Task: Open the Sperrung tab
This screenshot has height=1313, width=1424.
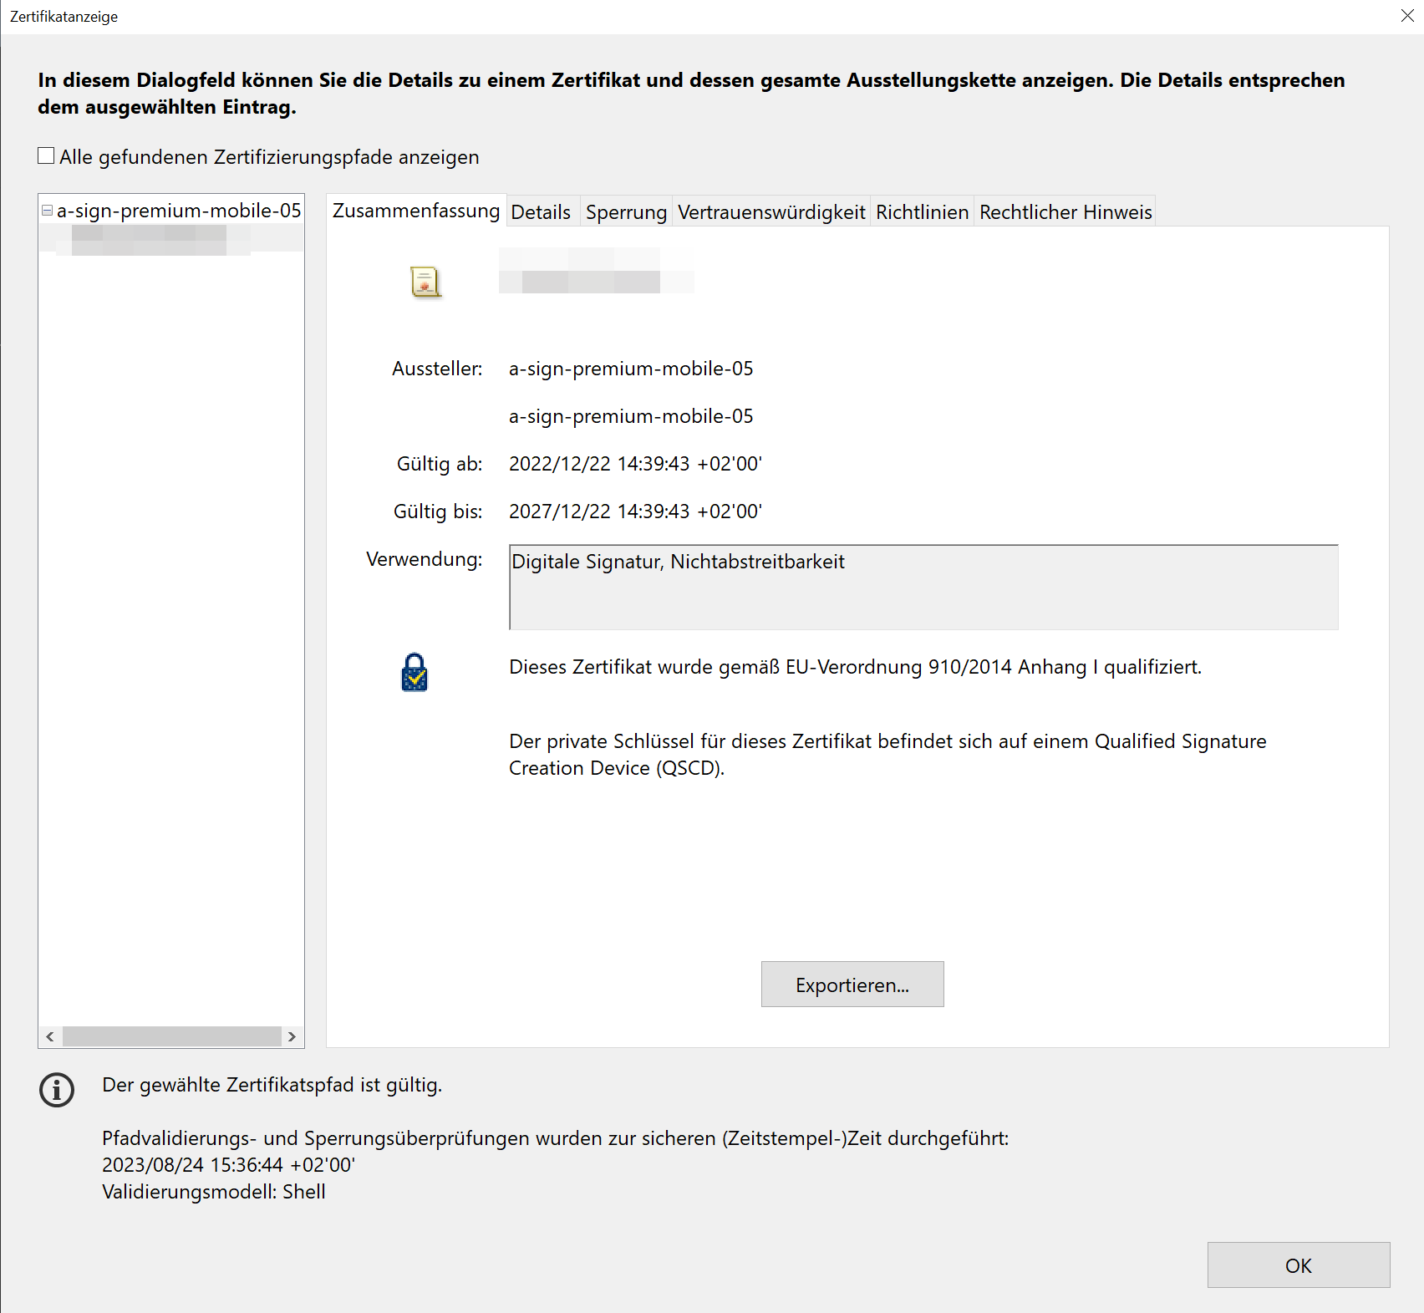Action: [x=626, y=212]
